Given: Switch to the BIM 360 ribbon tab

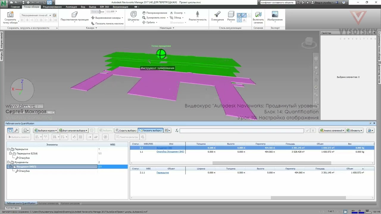Looking at the screenshot, I should tap(104, 7).
